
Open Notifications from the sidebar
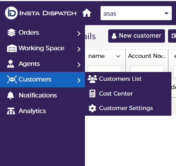pos(42,96)
